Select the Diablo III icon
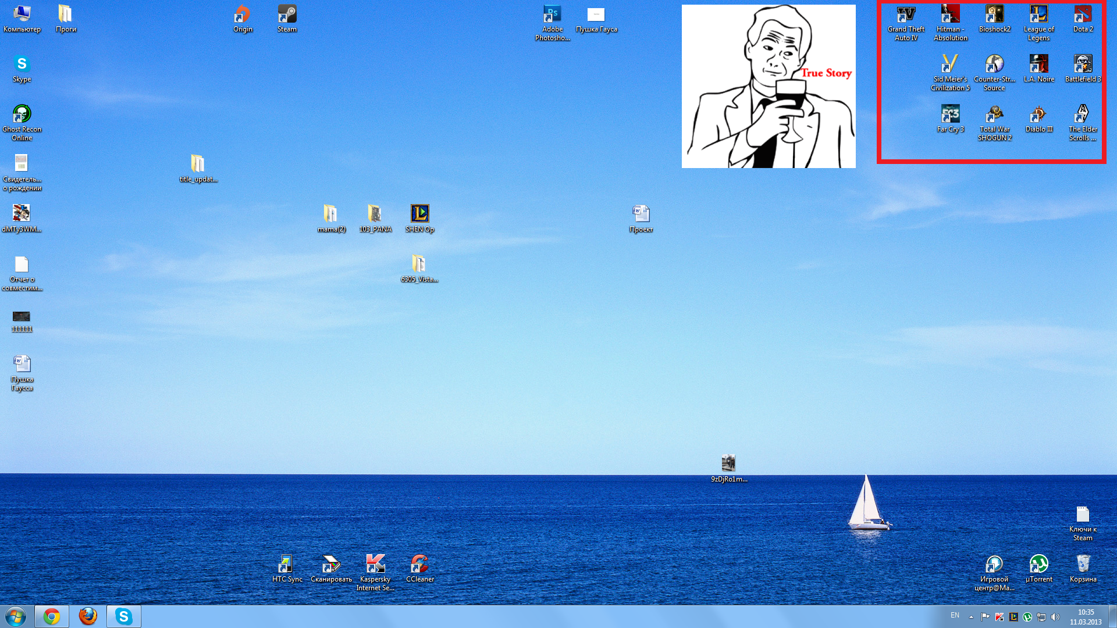The image size is (1117, 628). point(1038,115)
